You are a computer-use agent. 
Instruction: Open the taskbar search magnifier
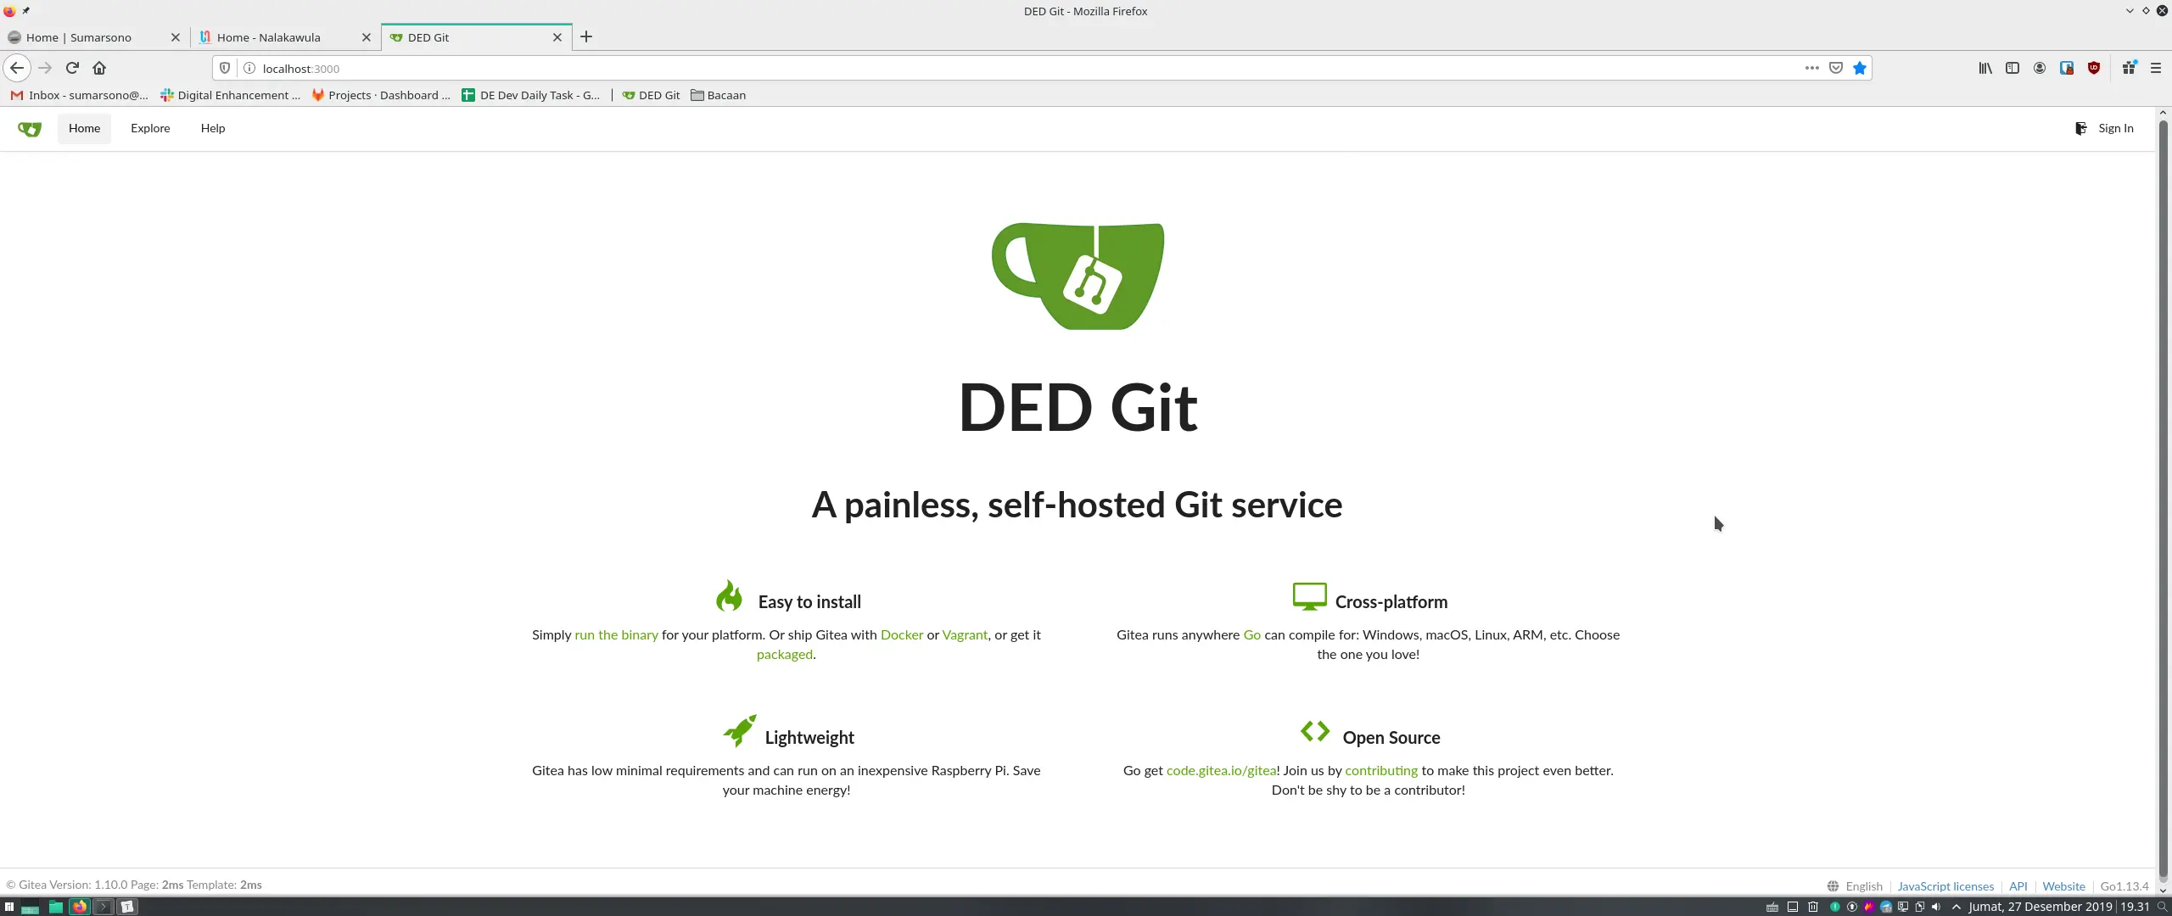[x=2162, y=907]
